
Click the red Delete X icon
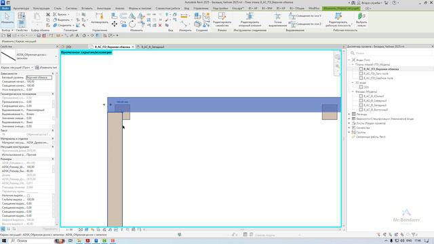pyautogui.click(x=160, y=25)
